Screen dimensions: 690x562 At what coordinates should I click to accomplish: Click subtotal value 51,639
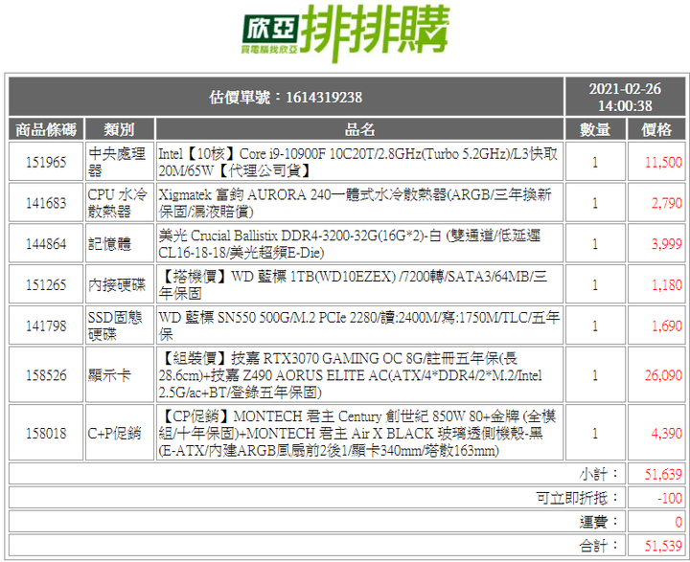663,474
